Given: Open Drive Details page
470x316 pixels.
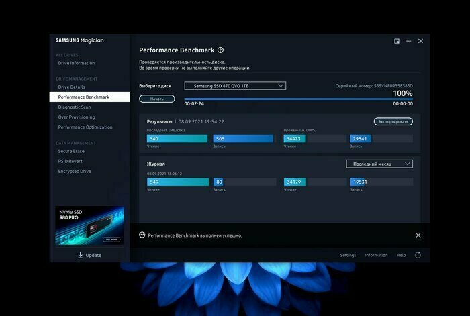Looking at the screenshot, I should tap(72, 87).
